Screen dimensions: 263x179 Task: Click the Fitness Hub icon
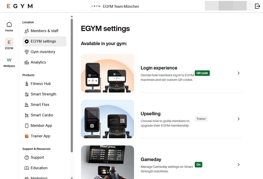pos(26,84)
